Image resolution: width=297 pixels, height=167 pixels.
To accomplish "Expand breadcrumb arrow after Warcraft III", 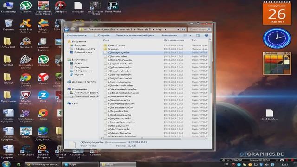I will [x=153, y=29].
